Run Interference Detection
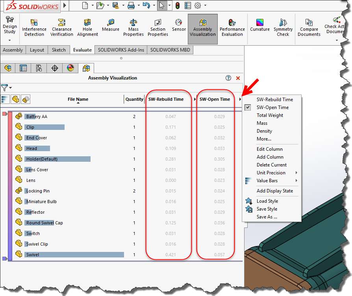This screenshot has height=296, width=352. click(34, 28)
